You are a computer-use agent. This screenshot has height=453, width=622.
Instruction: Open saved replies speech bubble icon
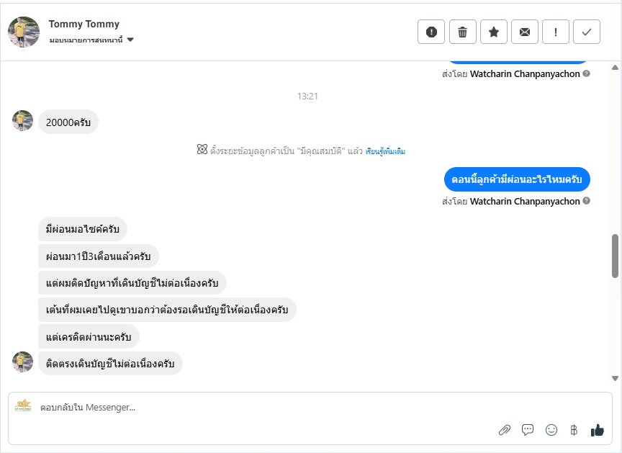pyautogui.click(x=528, y=430)
